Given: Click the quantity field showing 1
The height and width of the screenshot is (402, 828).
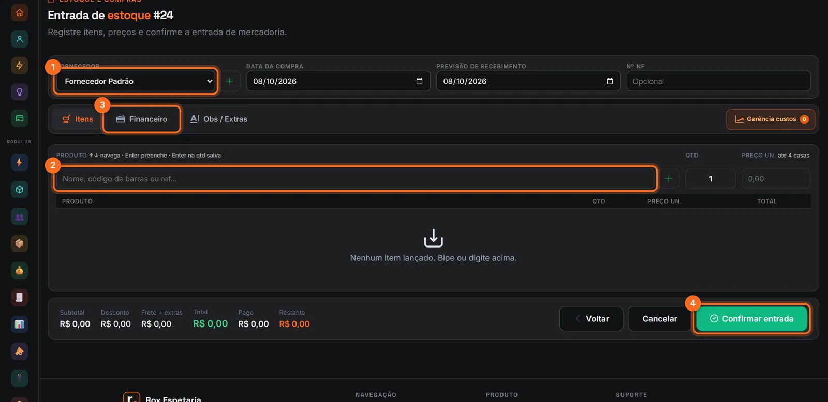Looking at the screenshot, I should coord(711,179).
